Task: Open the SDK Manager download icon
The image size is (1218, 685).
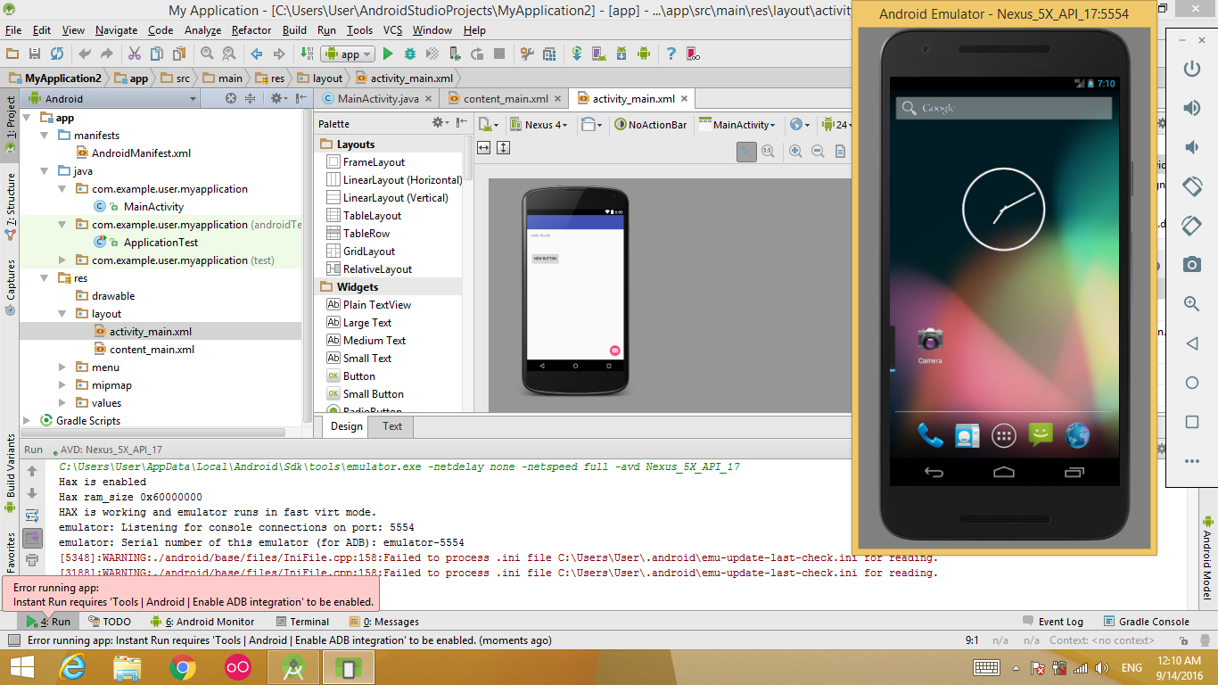Action: [621, 54]
